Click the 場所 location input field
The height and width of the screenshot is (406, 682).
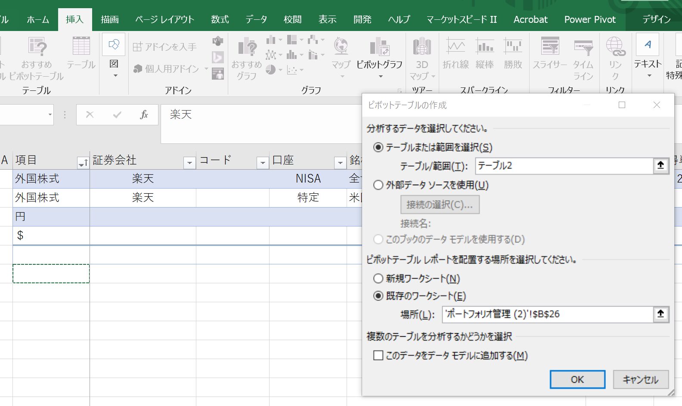548,314
